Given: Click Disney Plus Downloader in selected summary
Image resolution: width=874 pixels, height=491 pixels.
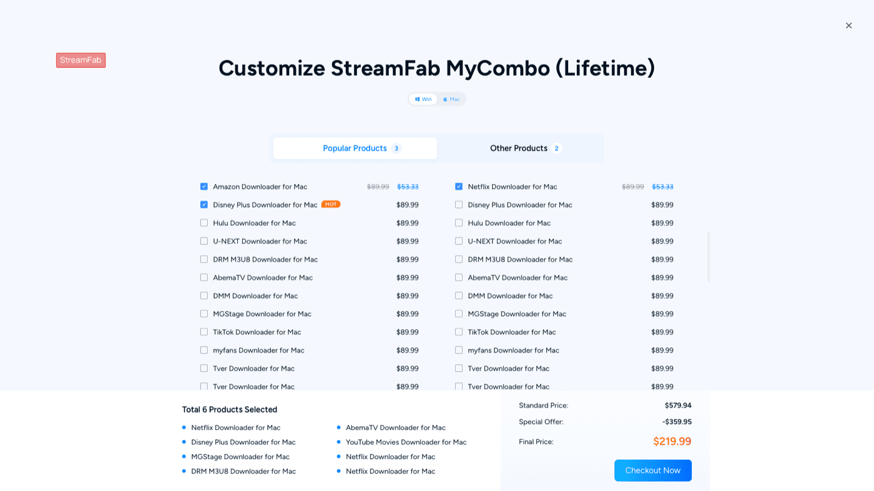Looking at the screenshot, I should pyautogui.click(x=243, y=442).
